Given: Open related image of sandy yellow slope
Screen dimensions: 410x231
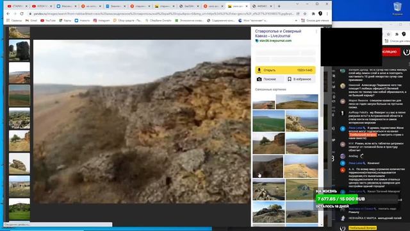Looking at the screenshot, I should click(301, 166).
